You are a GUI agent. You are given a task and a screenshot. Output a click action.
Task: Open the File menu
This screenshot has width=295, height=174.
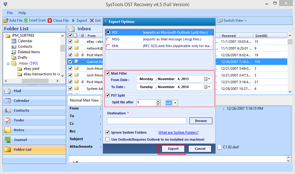tap(10, 13)
